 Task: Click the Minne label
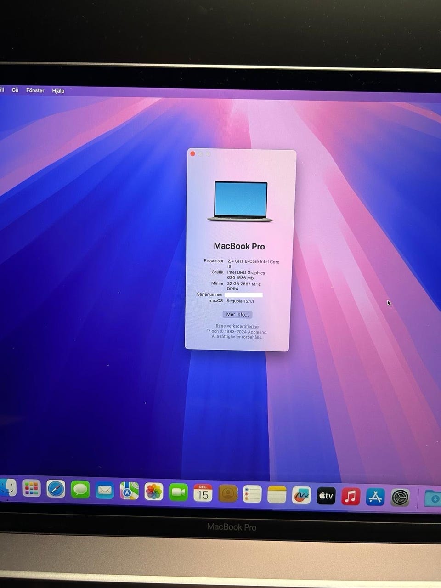point(217,283)
